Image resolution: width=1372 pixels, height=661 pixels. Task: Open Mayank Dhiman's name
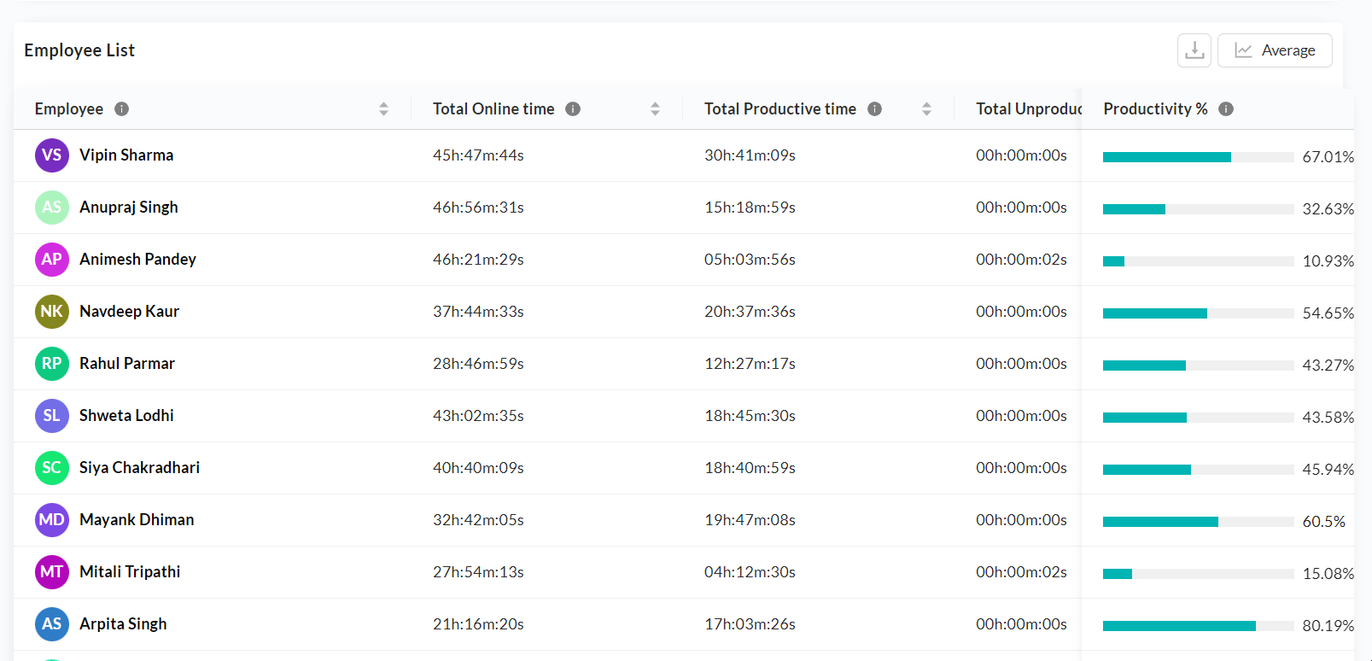click(x=137, y=520)
